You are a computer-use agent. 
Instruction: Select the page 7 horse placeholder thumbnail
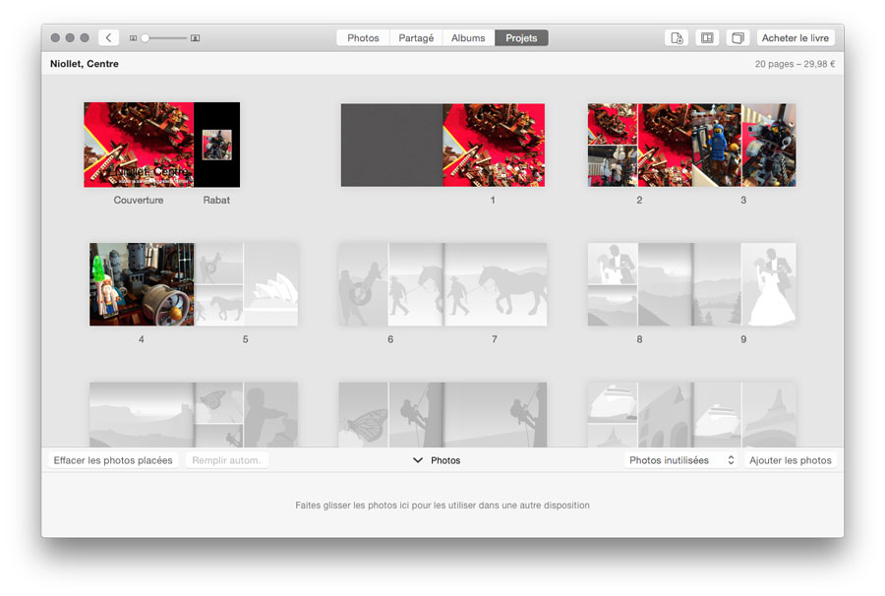tap(495, 284)
